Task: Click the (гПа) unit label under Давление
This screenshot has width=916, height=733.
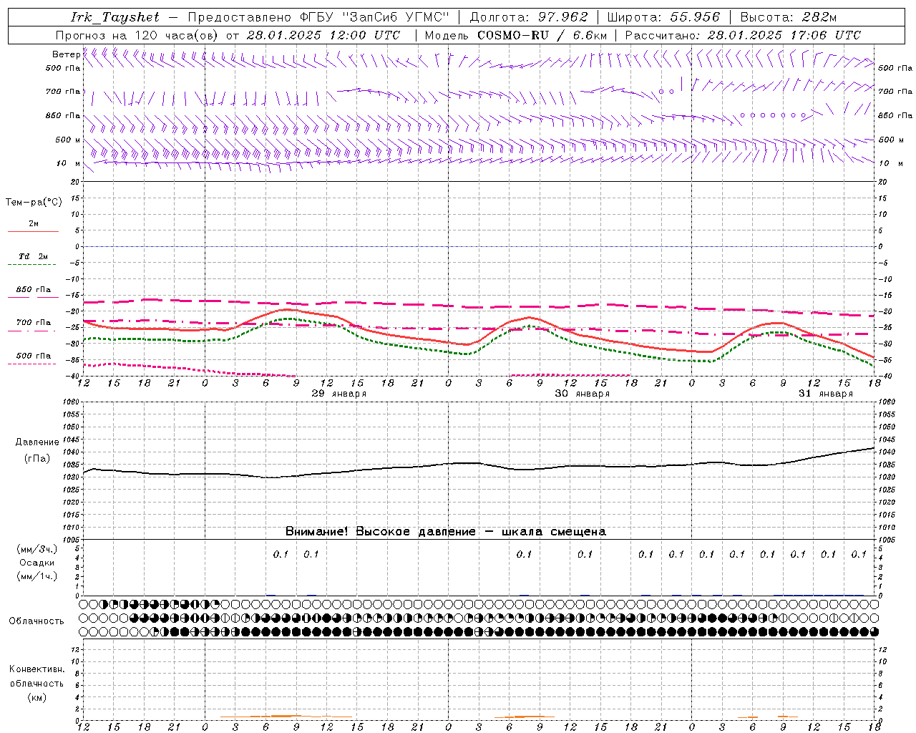Action: tap(37, 459)
